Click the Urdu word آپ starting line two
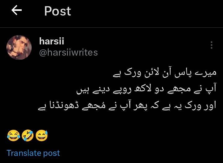The image size is (223, 163). tap(211, 88)
